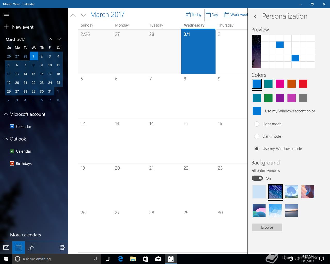Image resolution: width=330 pixels, height=264 pixels.
Task: Uncheck Outlook Calendar checkbox
Action: [12, 151]
